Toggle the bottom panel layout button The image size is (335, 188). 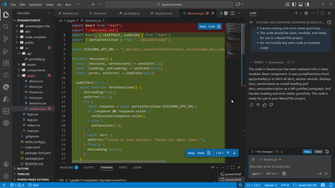pyautogui.click(x=300, y=5)
